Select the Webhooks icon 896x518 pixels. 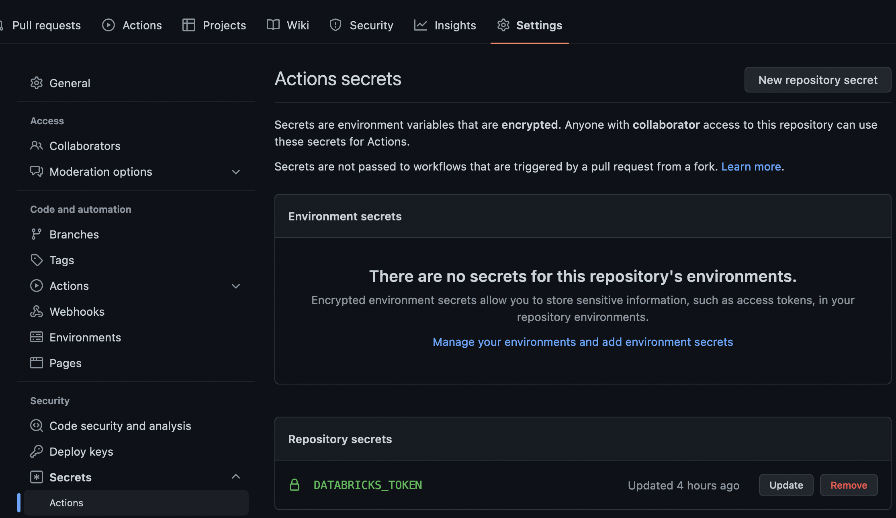coord(37,311)
